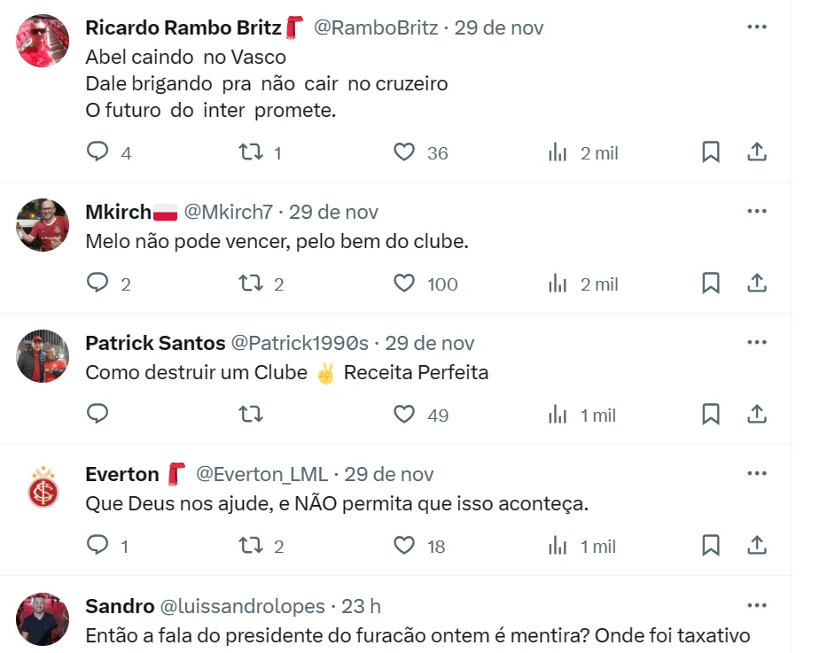Reply to Ricardo Rambo Britz's tweet
This screenshot has height=653, width=827.
[x=98, y=152]
